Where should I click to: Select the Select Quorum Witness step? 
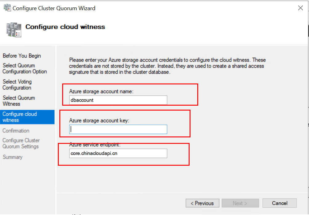(19, 101)
